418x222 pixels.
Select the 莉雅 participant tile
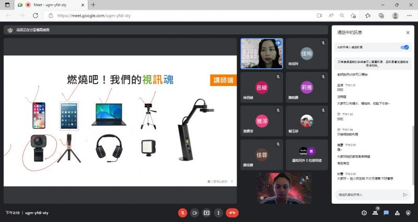tap(307, 87)
